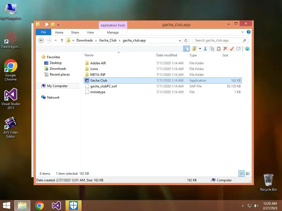Click the Refresh button
The height and width of the screenshot is (211, 282).
tap(186, 40)
